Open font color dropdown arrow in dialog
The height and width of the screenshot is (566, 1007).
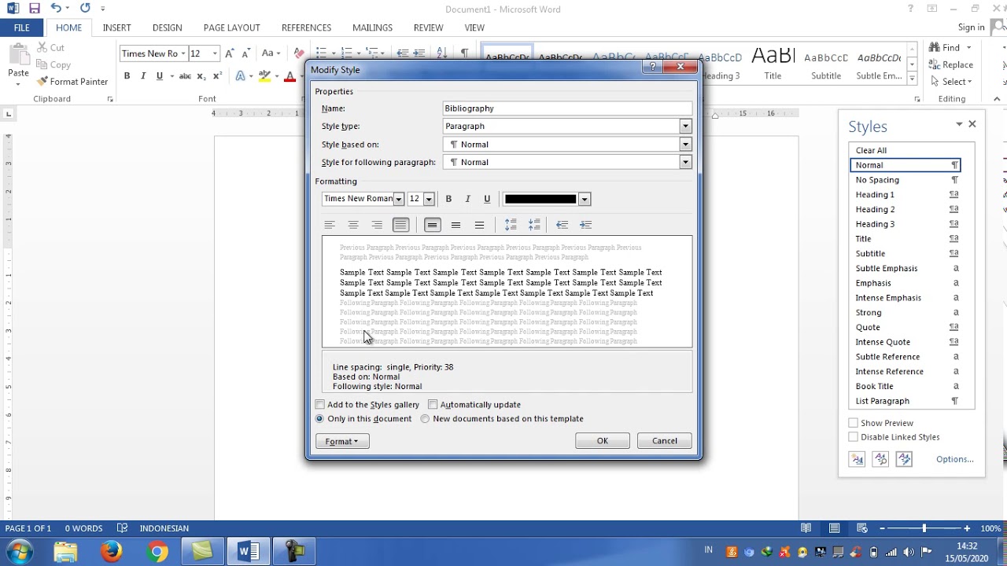point(585,199)
